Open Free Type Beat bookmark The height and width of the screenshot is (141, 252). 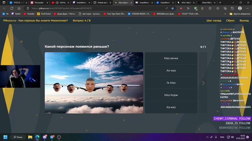click(x=114, y=14)
